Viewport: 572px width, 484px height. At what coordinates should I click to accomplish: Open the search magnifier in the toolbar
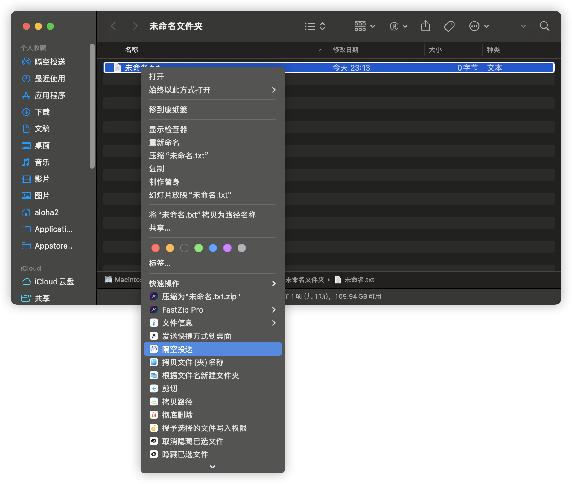[544, 26]
